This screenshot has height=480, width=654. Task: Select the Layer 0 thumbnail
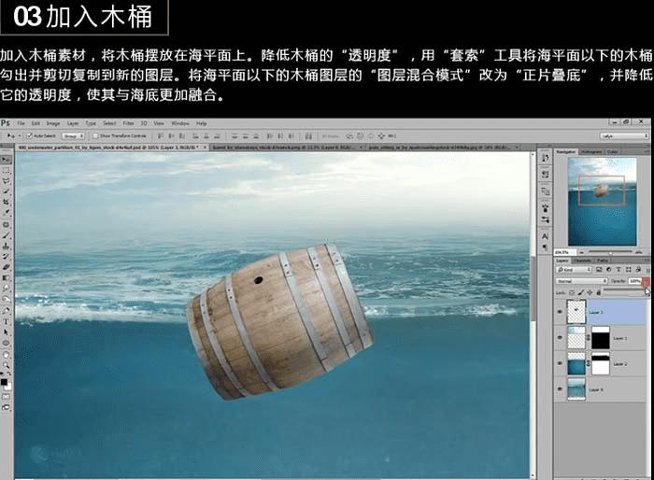tap(576, 389)
